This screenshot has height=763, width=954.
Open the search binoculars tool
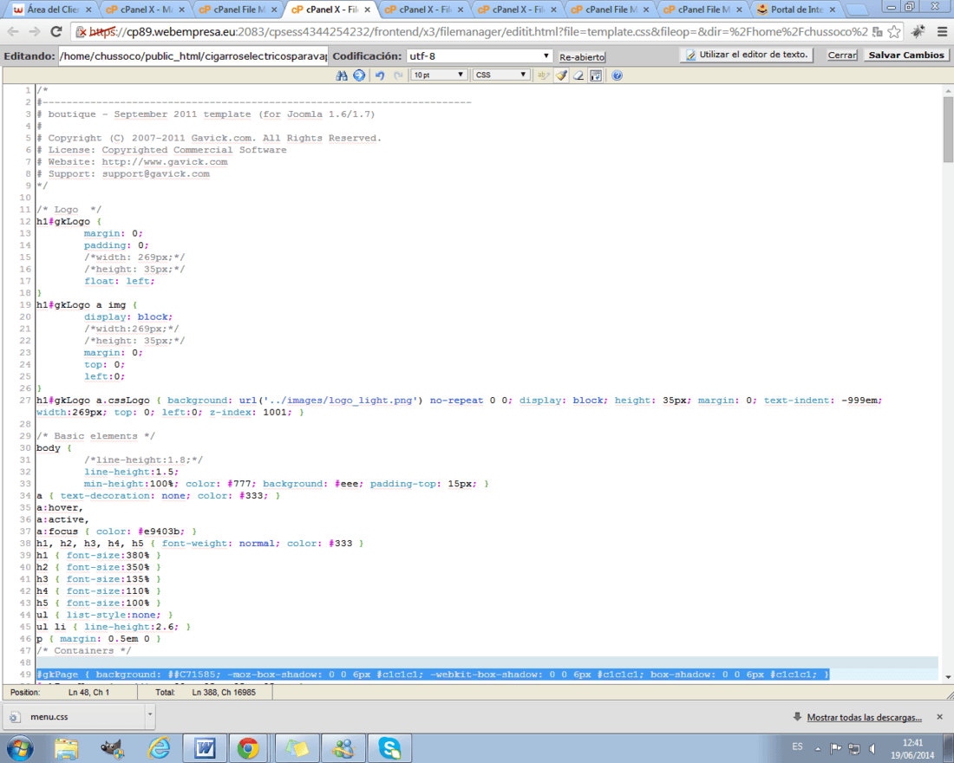point(342,75)
